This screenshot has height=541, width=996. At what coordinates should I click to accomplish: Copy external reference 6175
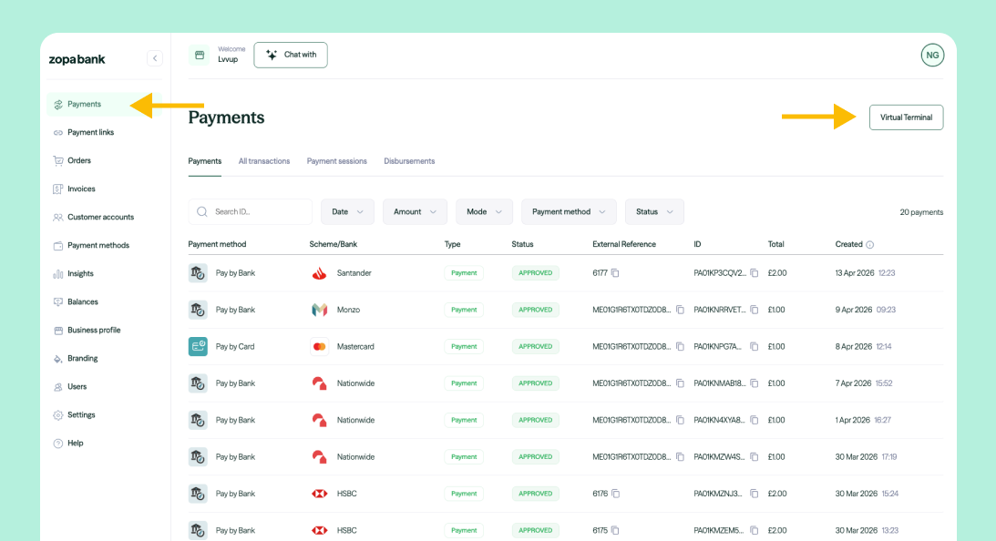pos(615,530)
